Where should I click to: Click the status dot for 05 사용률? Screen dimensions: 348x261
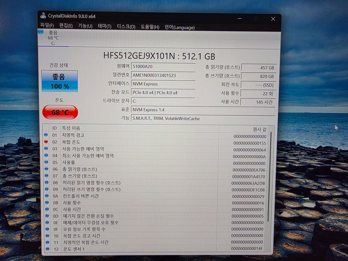pos(46,162)
